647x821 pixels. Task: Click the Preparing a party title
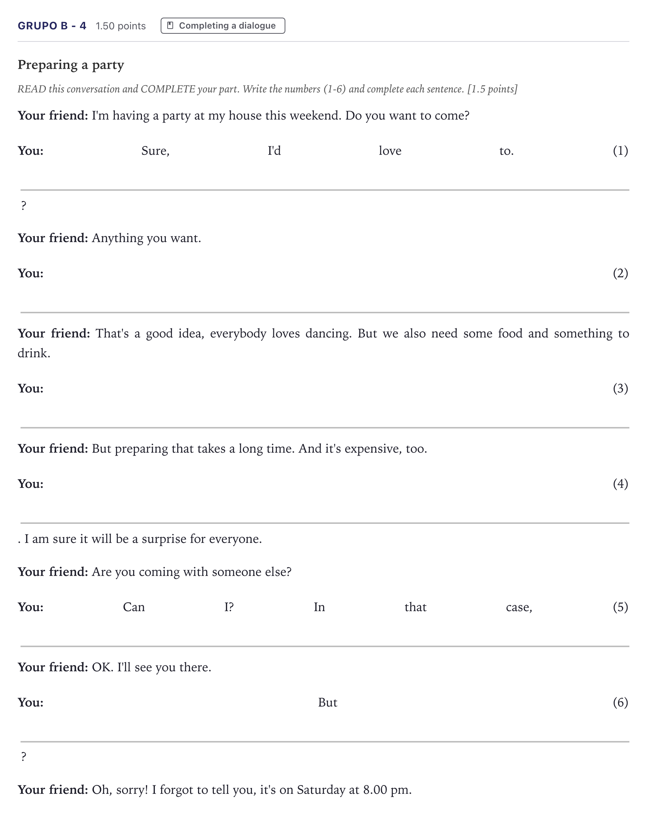tap(71, 65)
